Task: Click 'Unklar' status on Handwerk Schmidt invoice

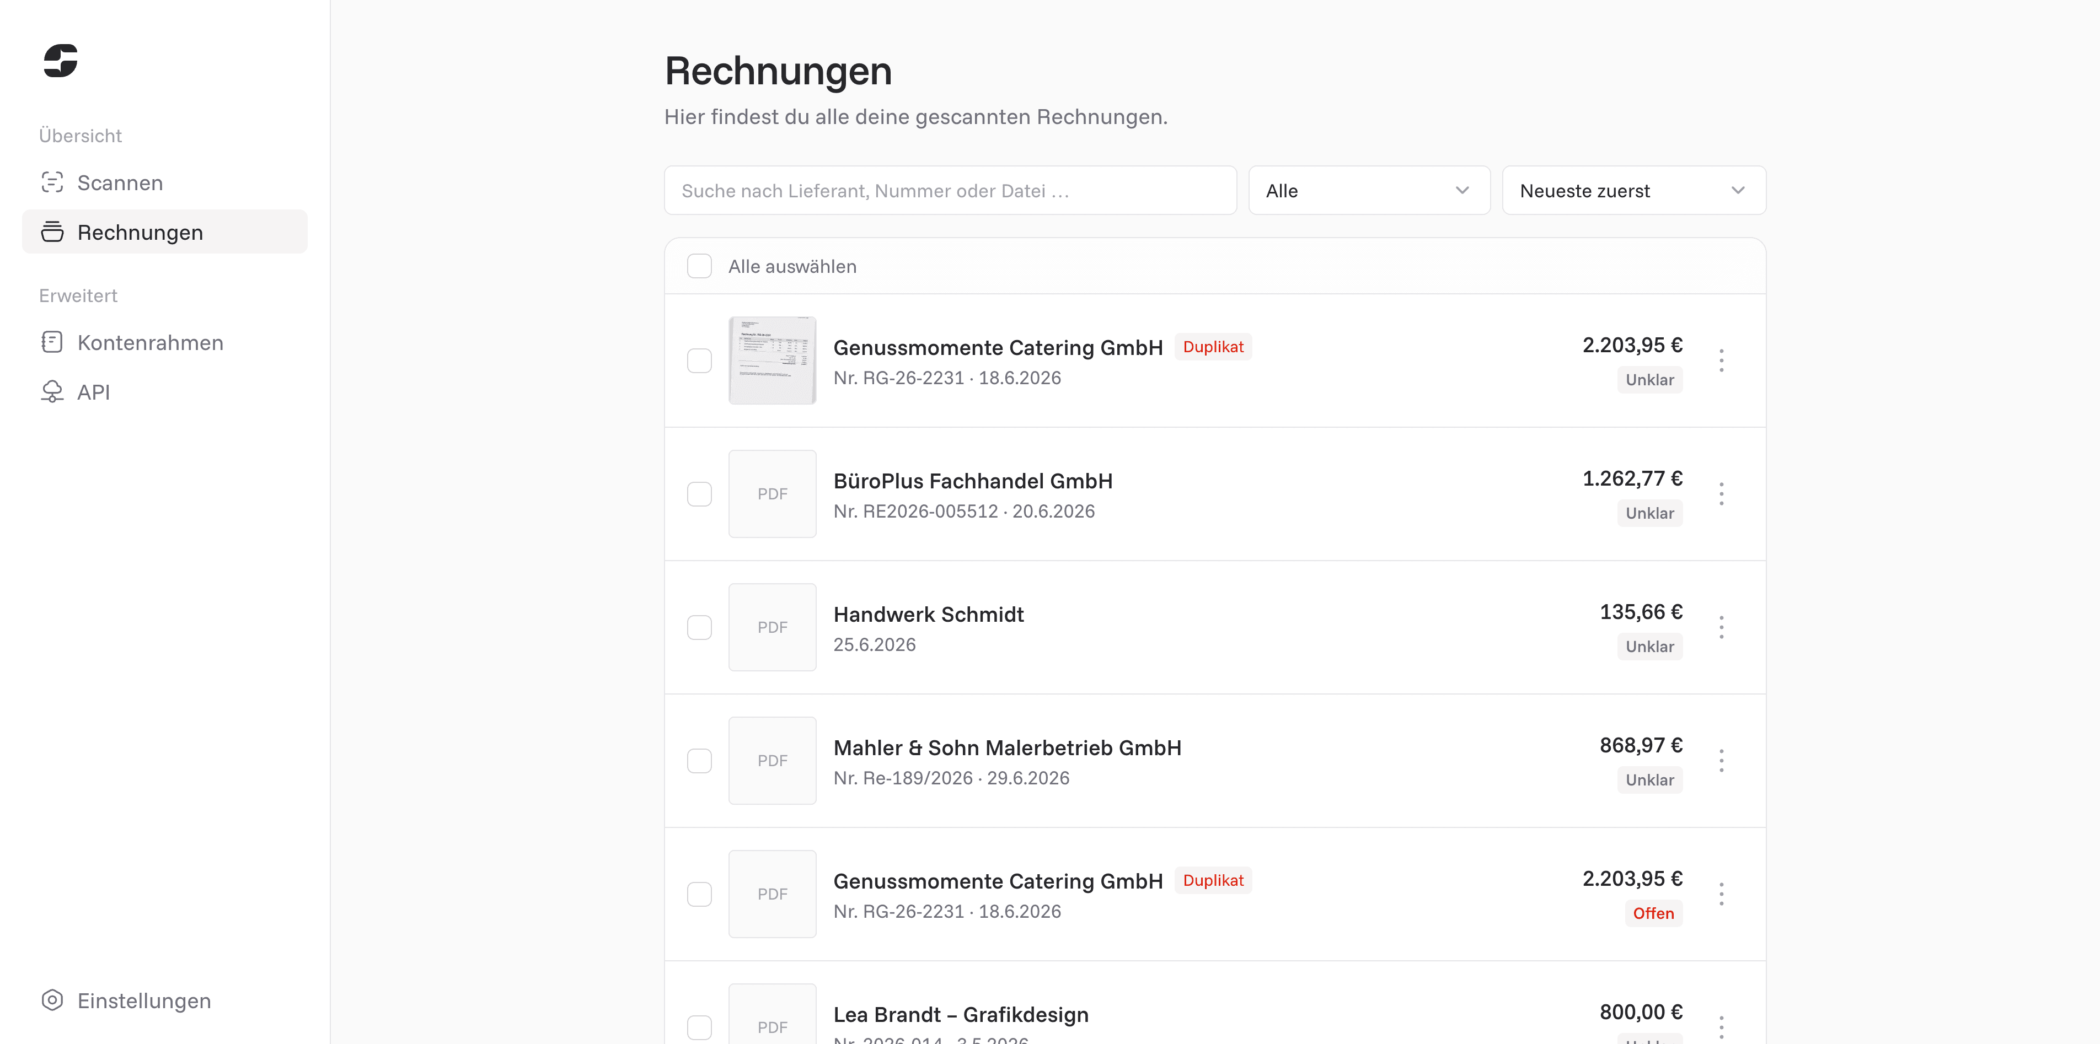Action: point(1650,647)
